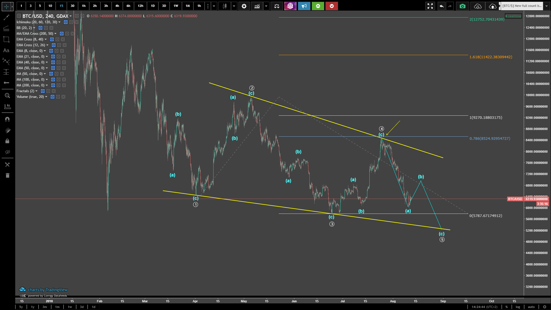Screen dimensions: 551x310
Task: Click the blue megaphone alert button
Action: 304,6
